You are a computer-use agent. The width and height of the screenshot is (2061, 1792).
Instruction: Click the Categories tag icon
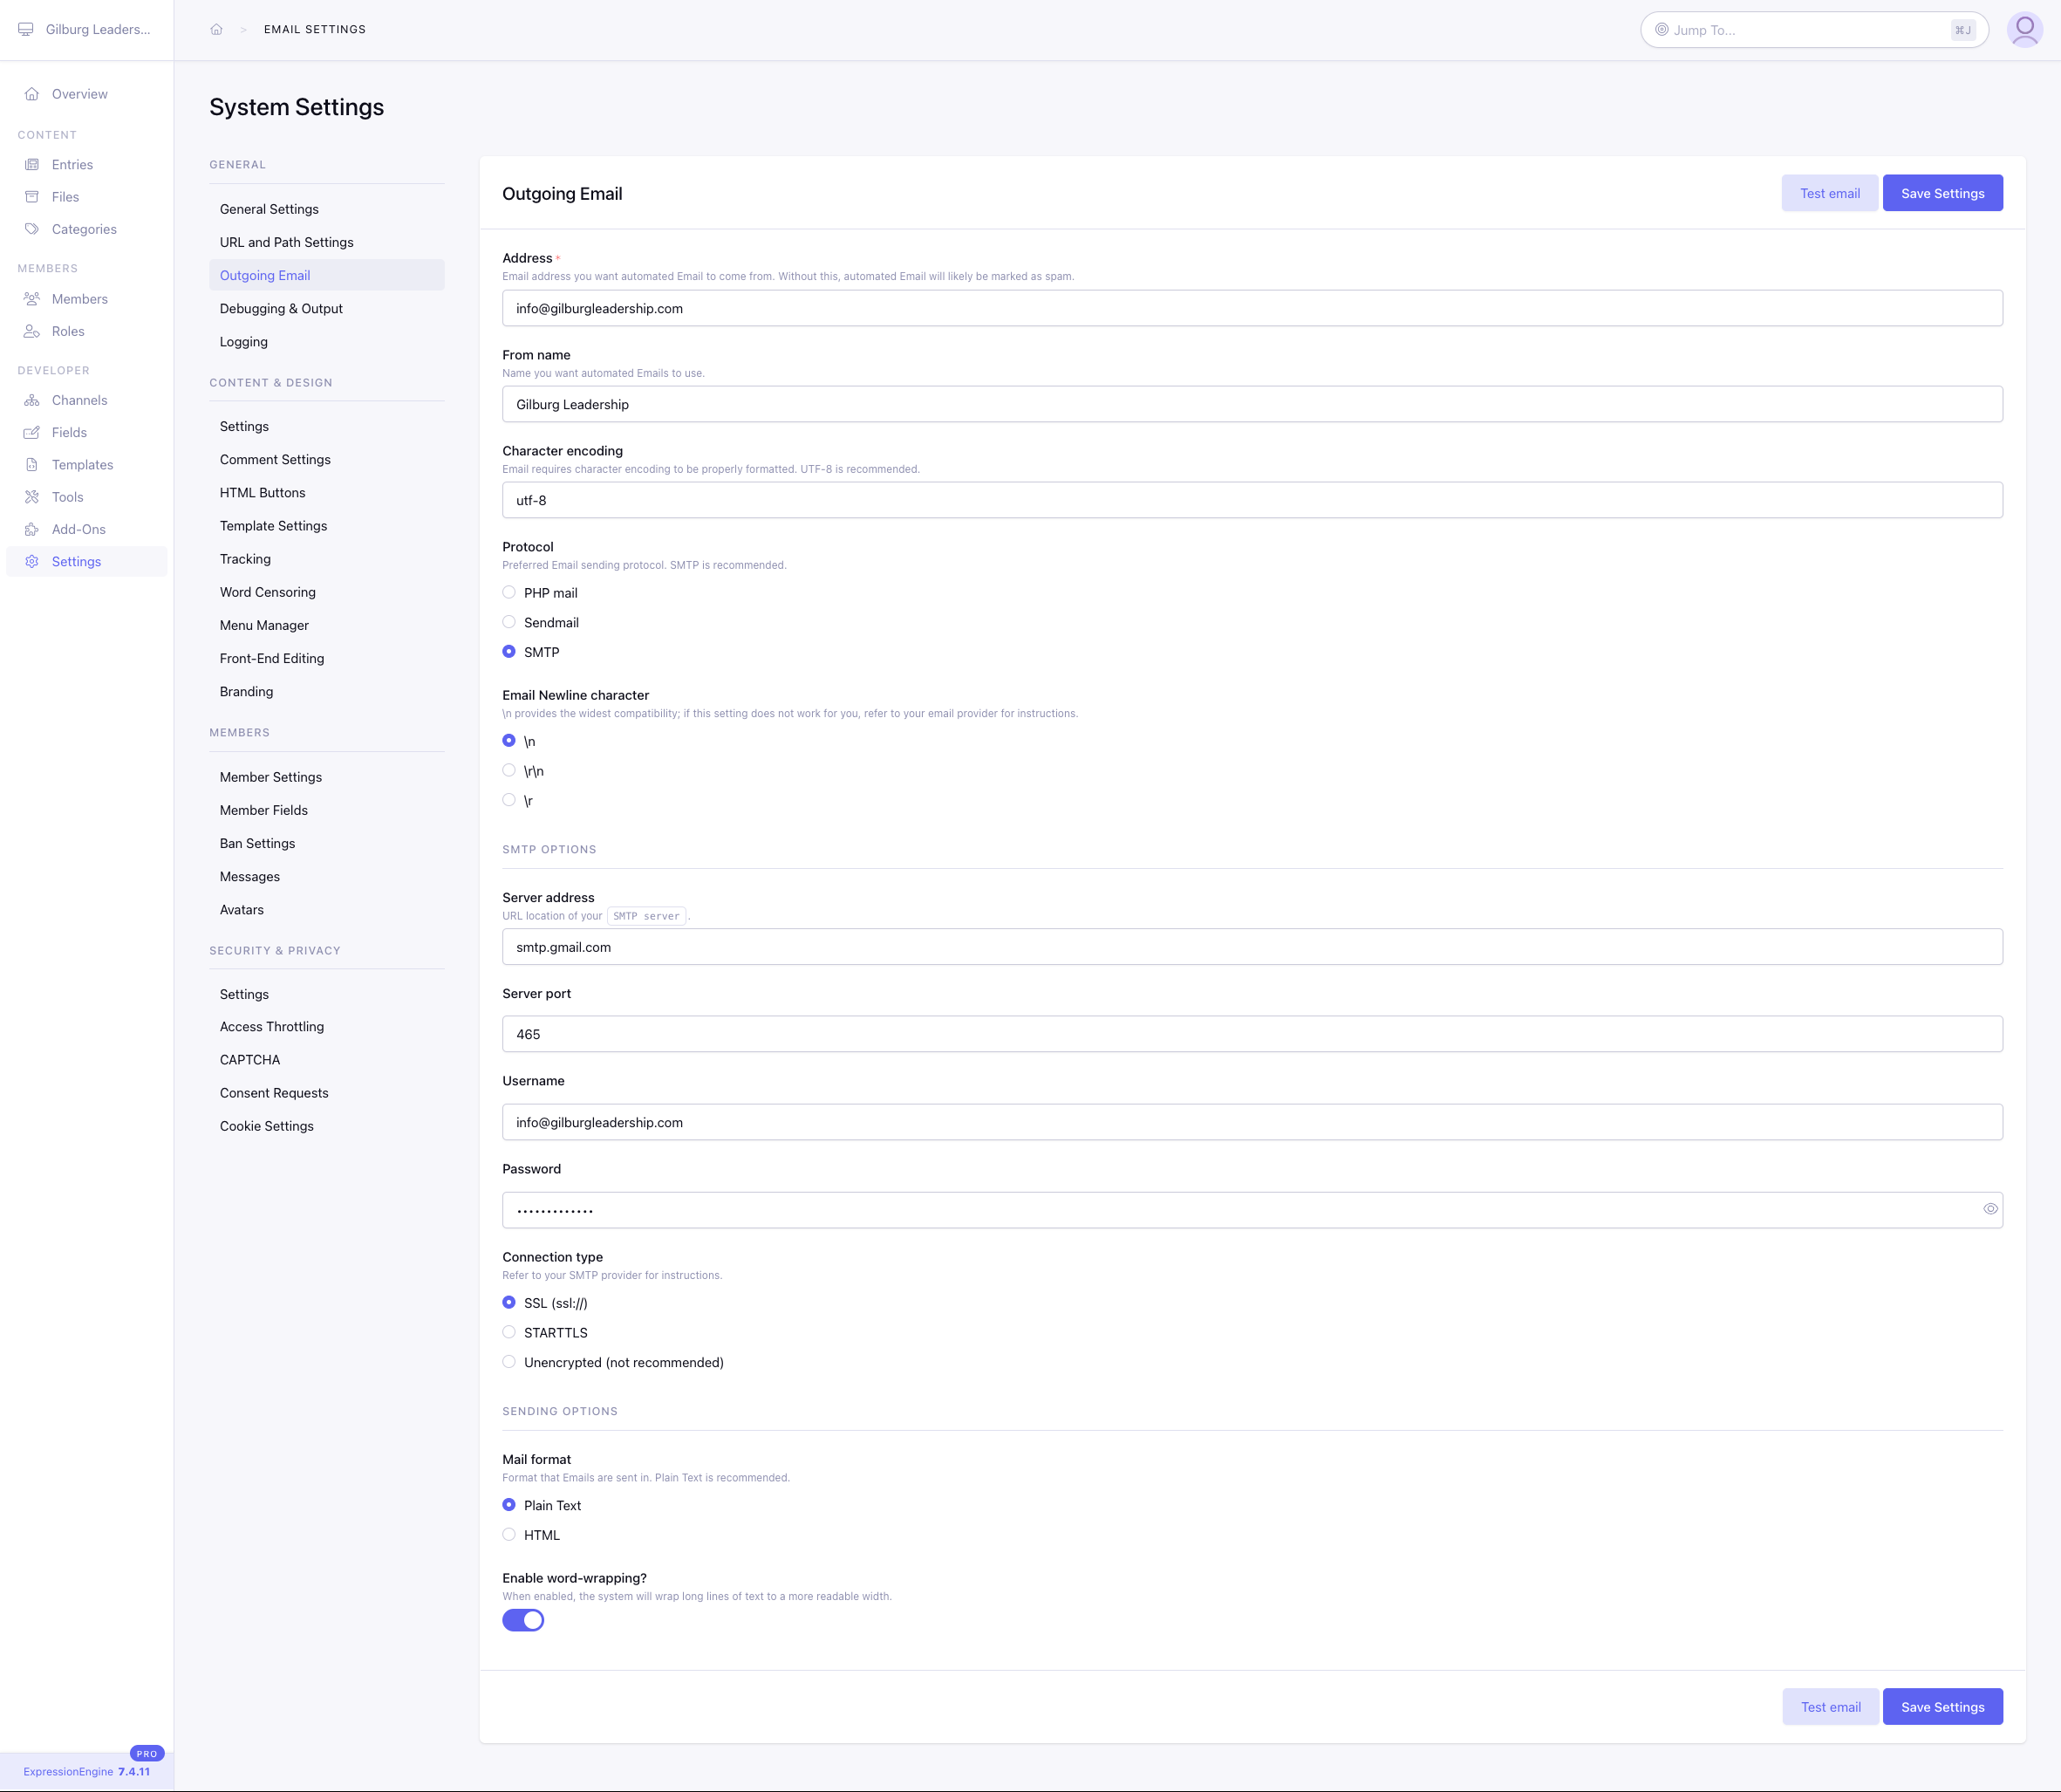pyautogui.click(x=32, y=229)
